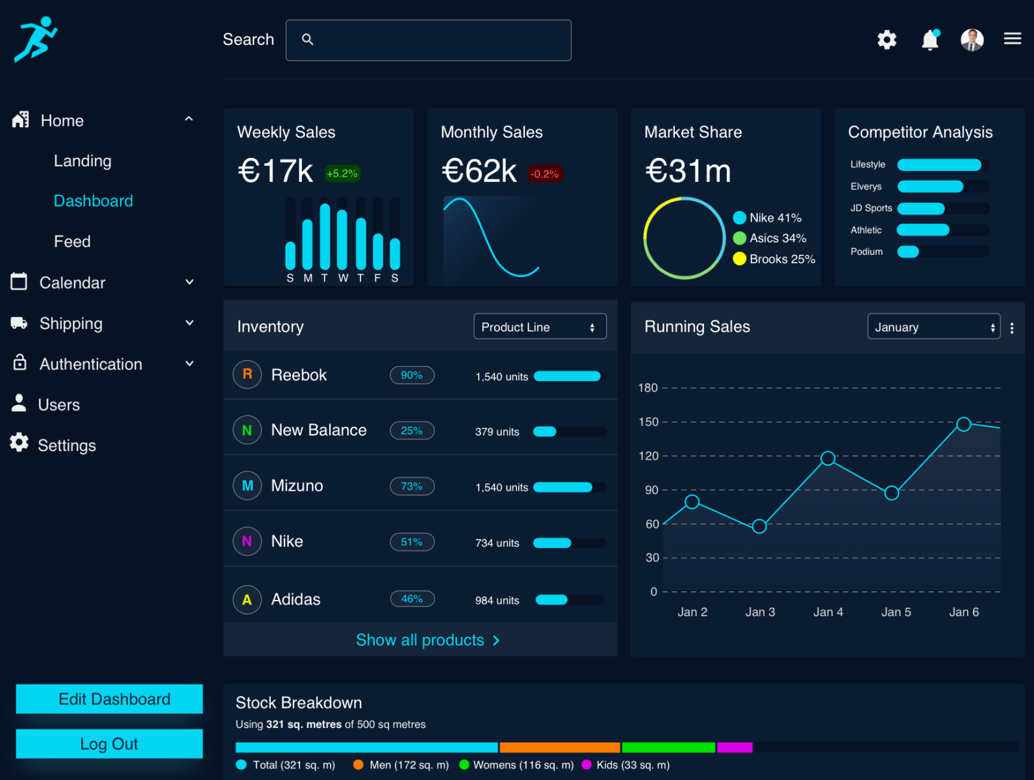The width and height of the screenshot is (1034, 780).
Task: Click the Monthly Sales curve chart
Action: pos(492,237)
